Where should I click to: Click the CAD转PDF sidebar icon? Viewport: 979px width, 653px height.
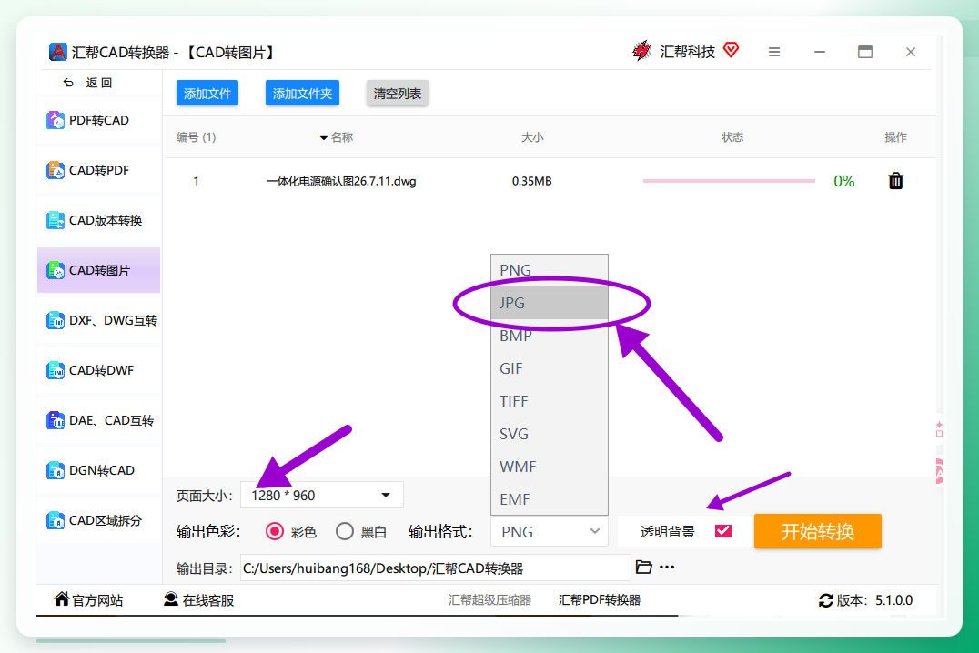(x=56, y=170)
